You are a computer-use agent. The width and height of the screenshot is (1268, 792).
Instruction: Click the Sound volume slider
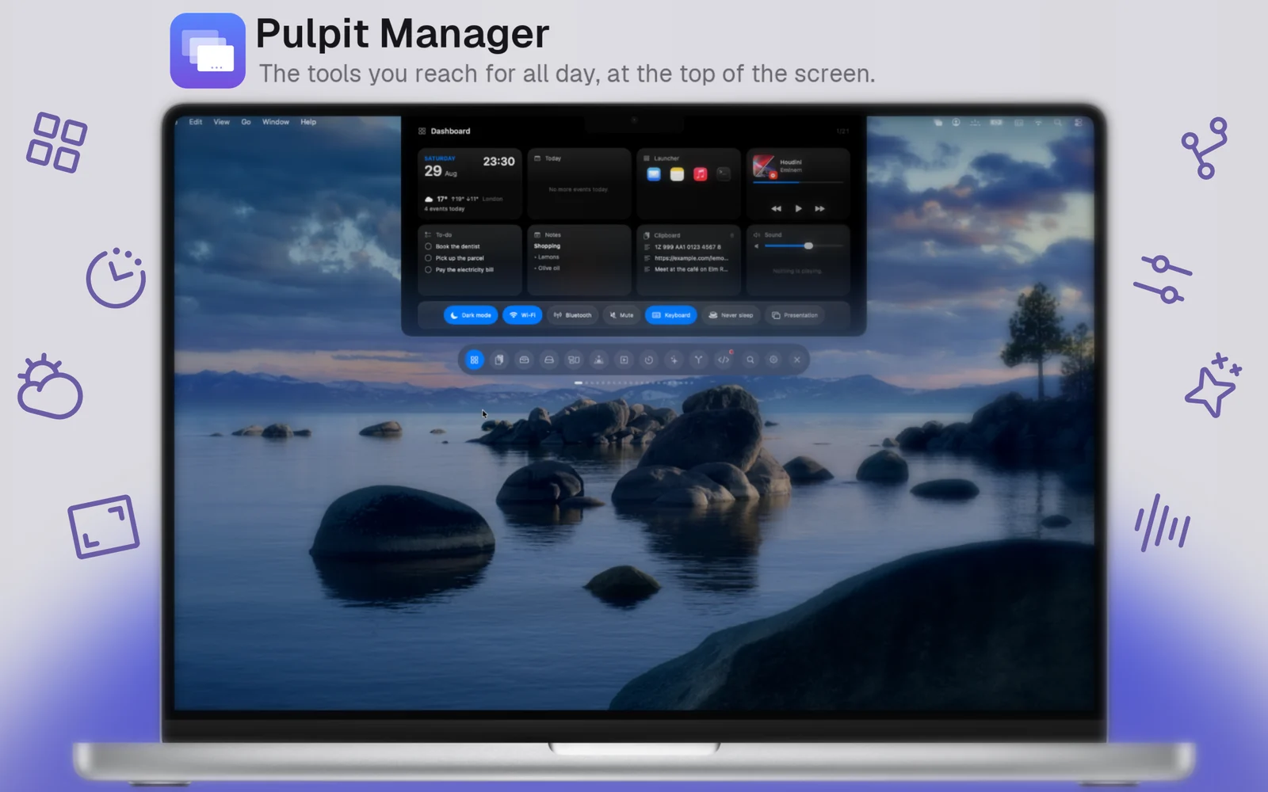[x=803, y=246]
